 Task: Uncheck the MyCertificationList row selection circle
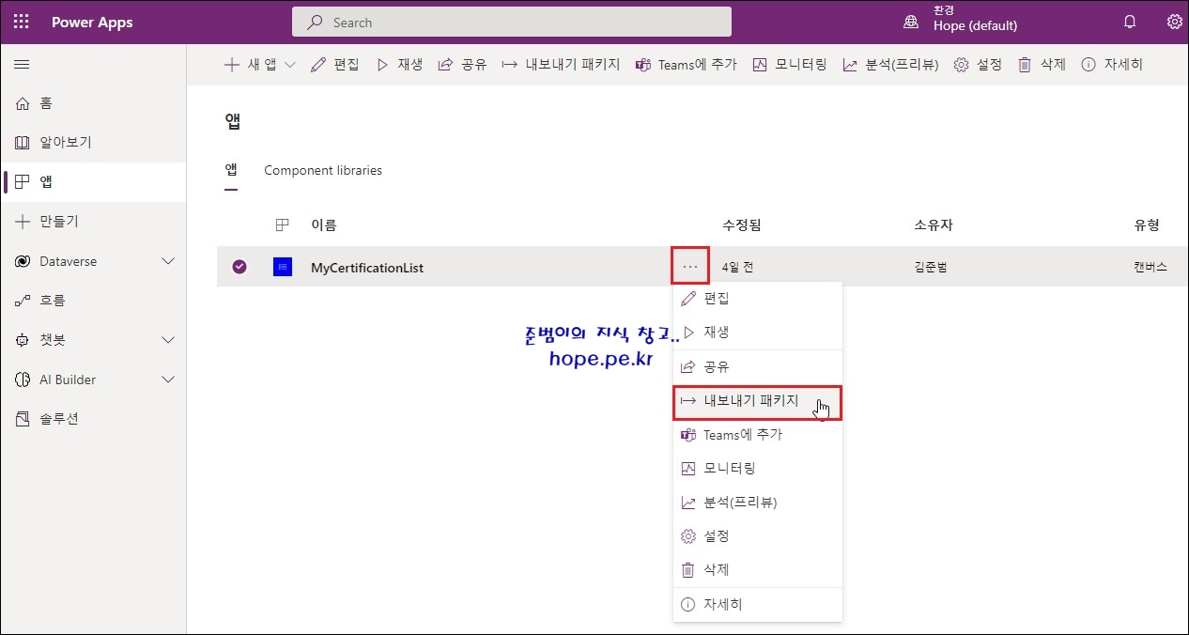[x=239, y=267]
